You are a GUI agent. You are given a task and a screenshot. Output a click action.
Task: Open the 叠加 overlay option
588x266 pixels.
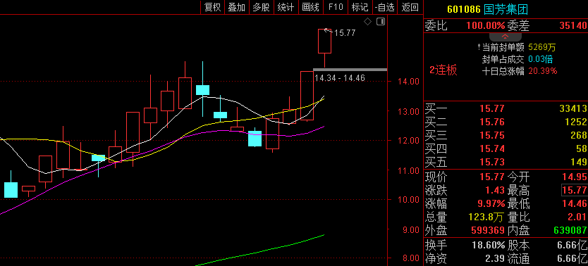pyautogui.click(x=237, y=7)
